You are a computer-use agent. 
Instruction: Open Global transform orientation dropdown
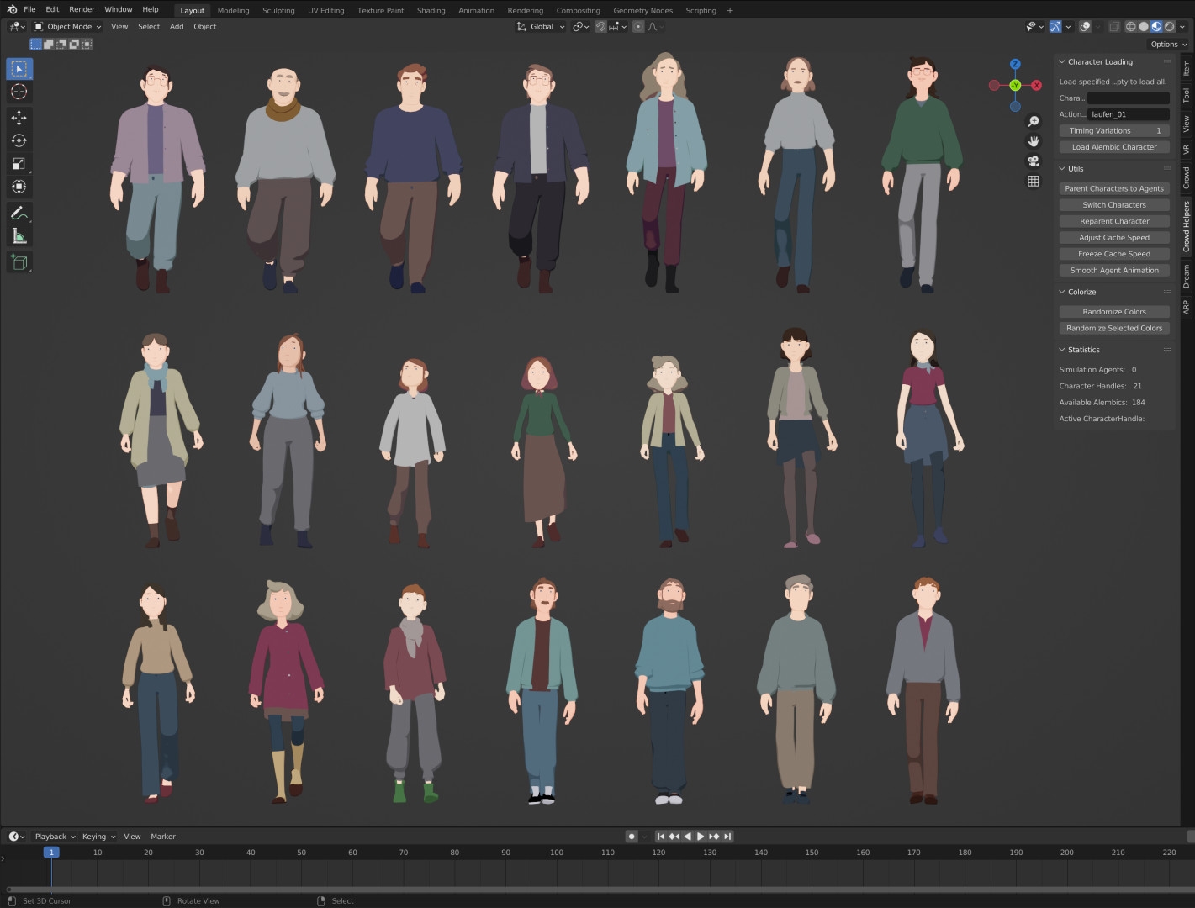point(541,27)
